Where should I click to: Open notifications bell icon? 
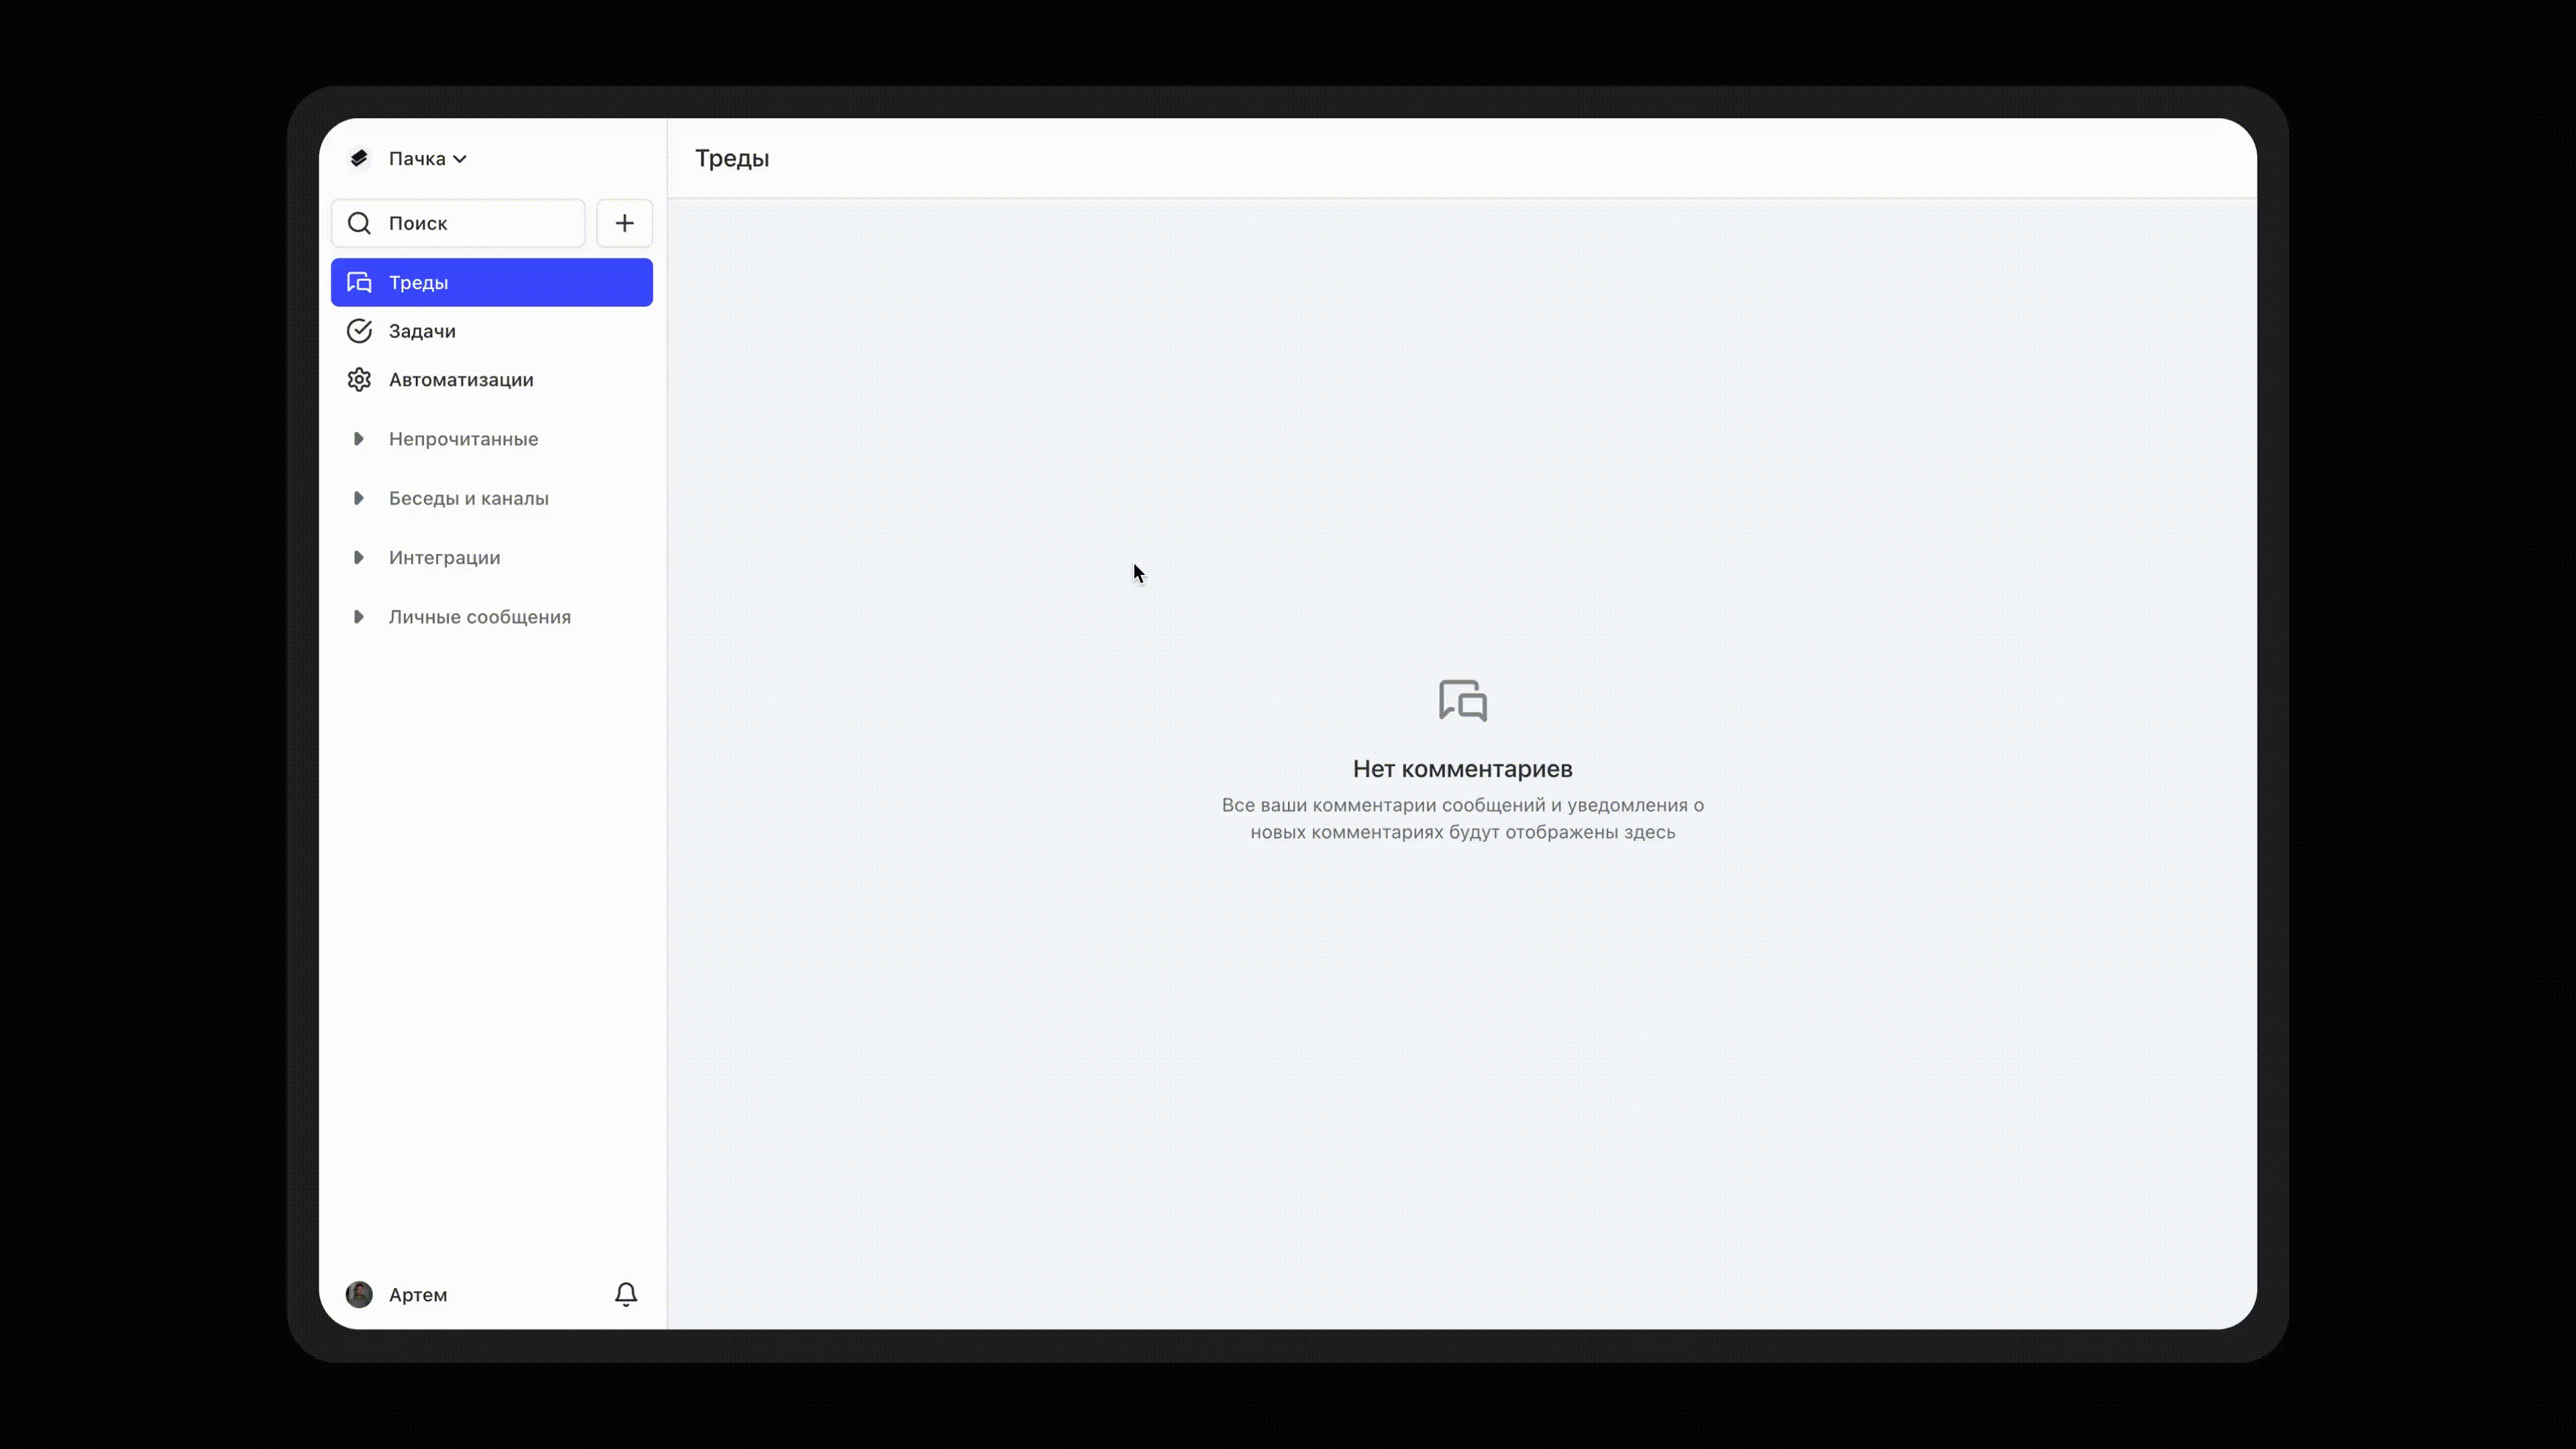[626, 1294]
